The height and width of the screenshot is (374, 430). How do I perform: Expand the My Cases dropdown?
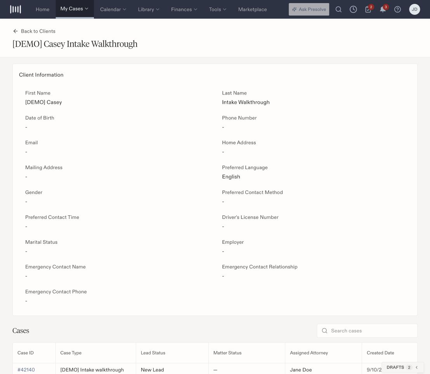click(74, 9)
